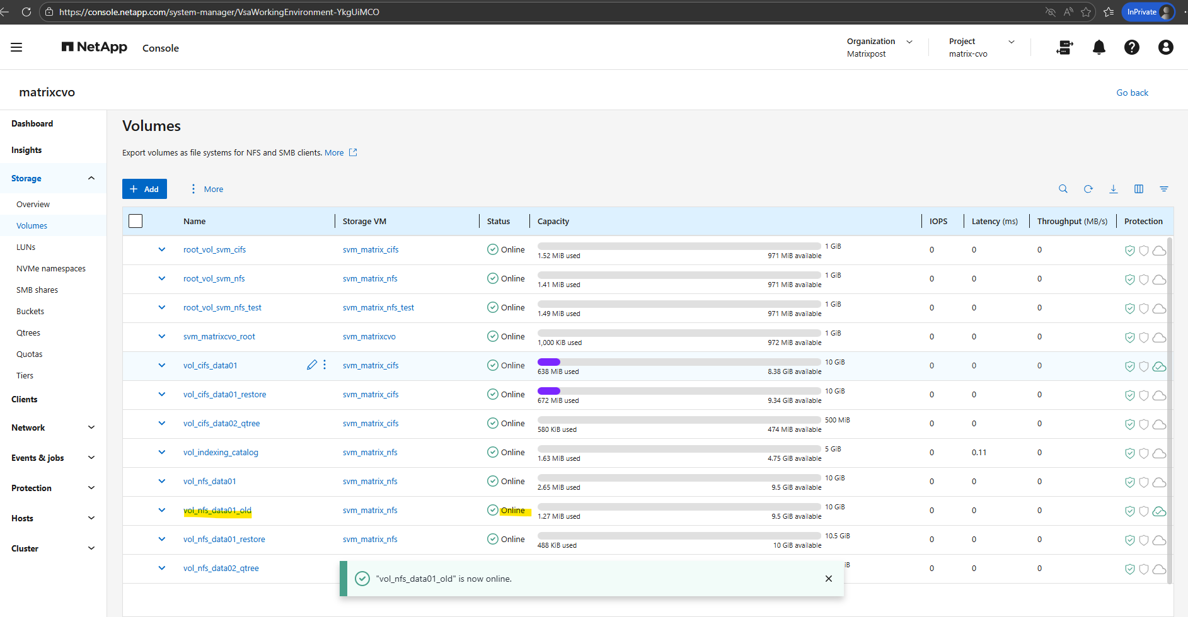Go to LUNs in the sidebar
The image size is (1188, 617).
(x=26, y=247)
